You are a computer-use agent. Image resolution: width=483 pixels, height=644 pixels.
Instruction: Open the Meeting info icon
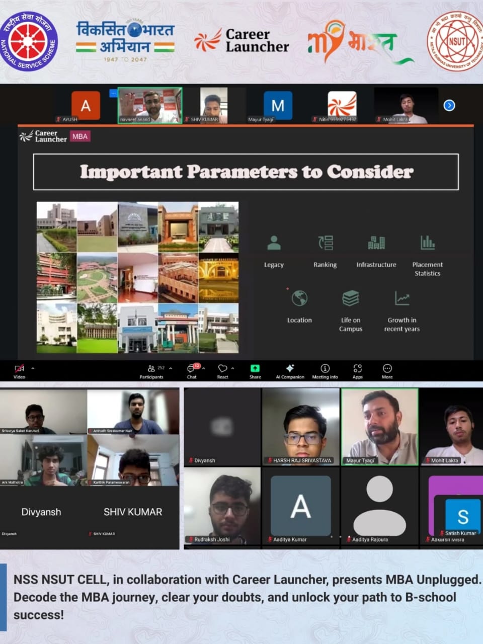pyautogui.click(x=325, y=368)
